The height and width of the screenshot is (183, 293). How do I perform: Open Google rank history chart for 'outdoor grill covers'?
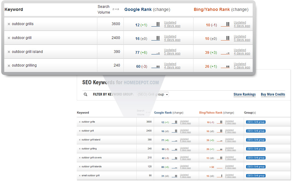coord(174,158)
